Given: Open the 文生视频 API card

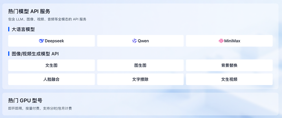Looking at the screenshot, I should tap(229, 79).
